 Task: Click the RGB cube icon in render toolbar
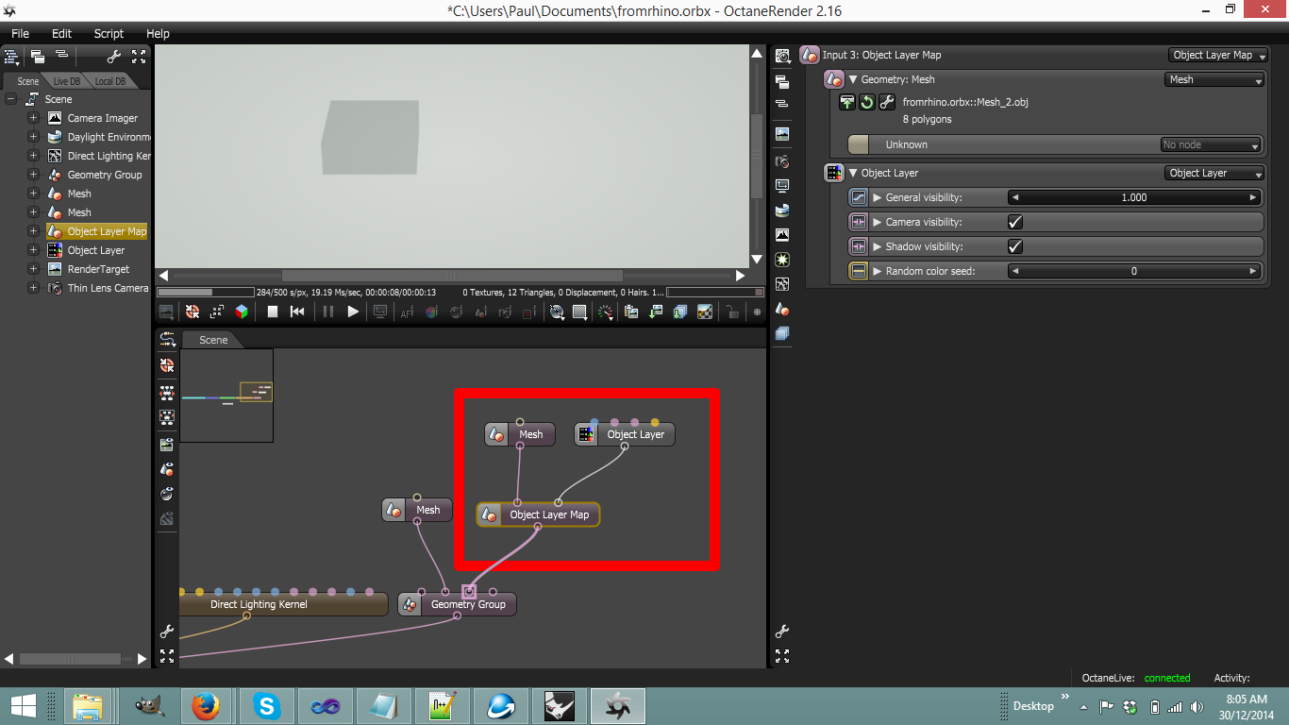[242, 312]
